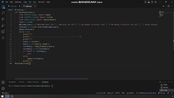Open run options dropdown beside play button
Screen dimensions: 174x98
click(x=166, y=6)
